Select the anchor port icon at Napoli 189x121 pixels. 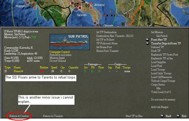[x=27, y=3]
